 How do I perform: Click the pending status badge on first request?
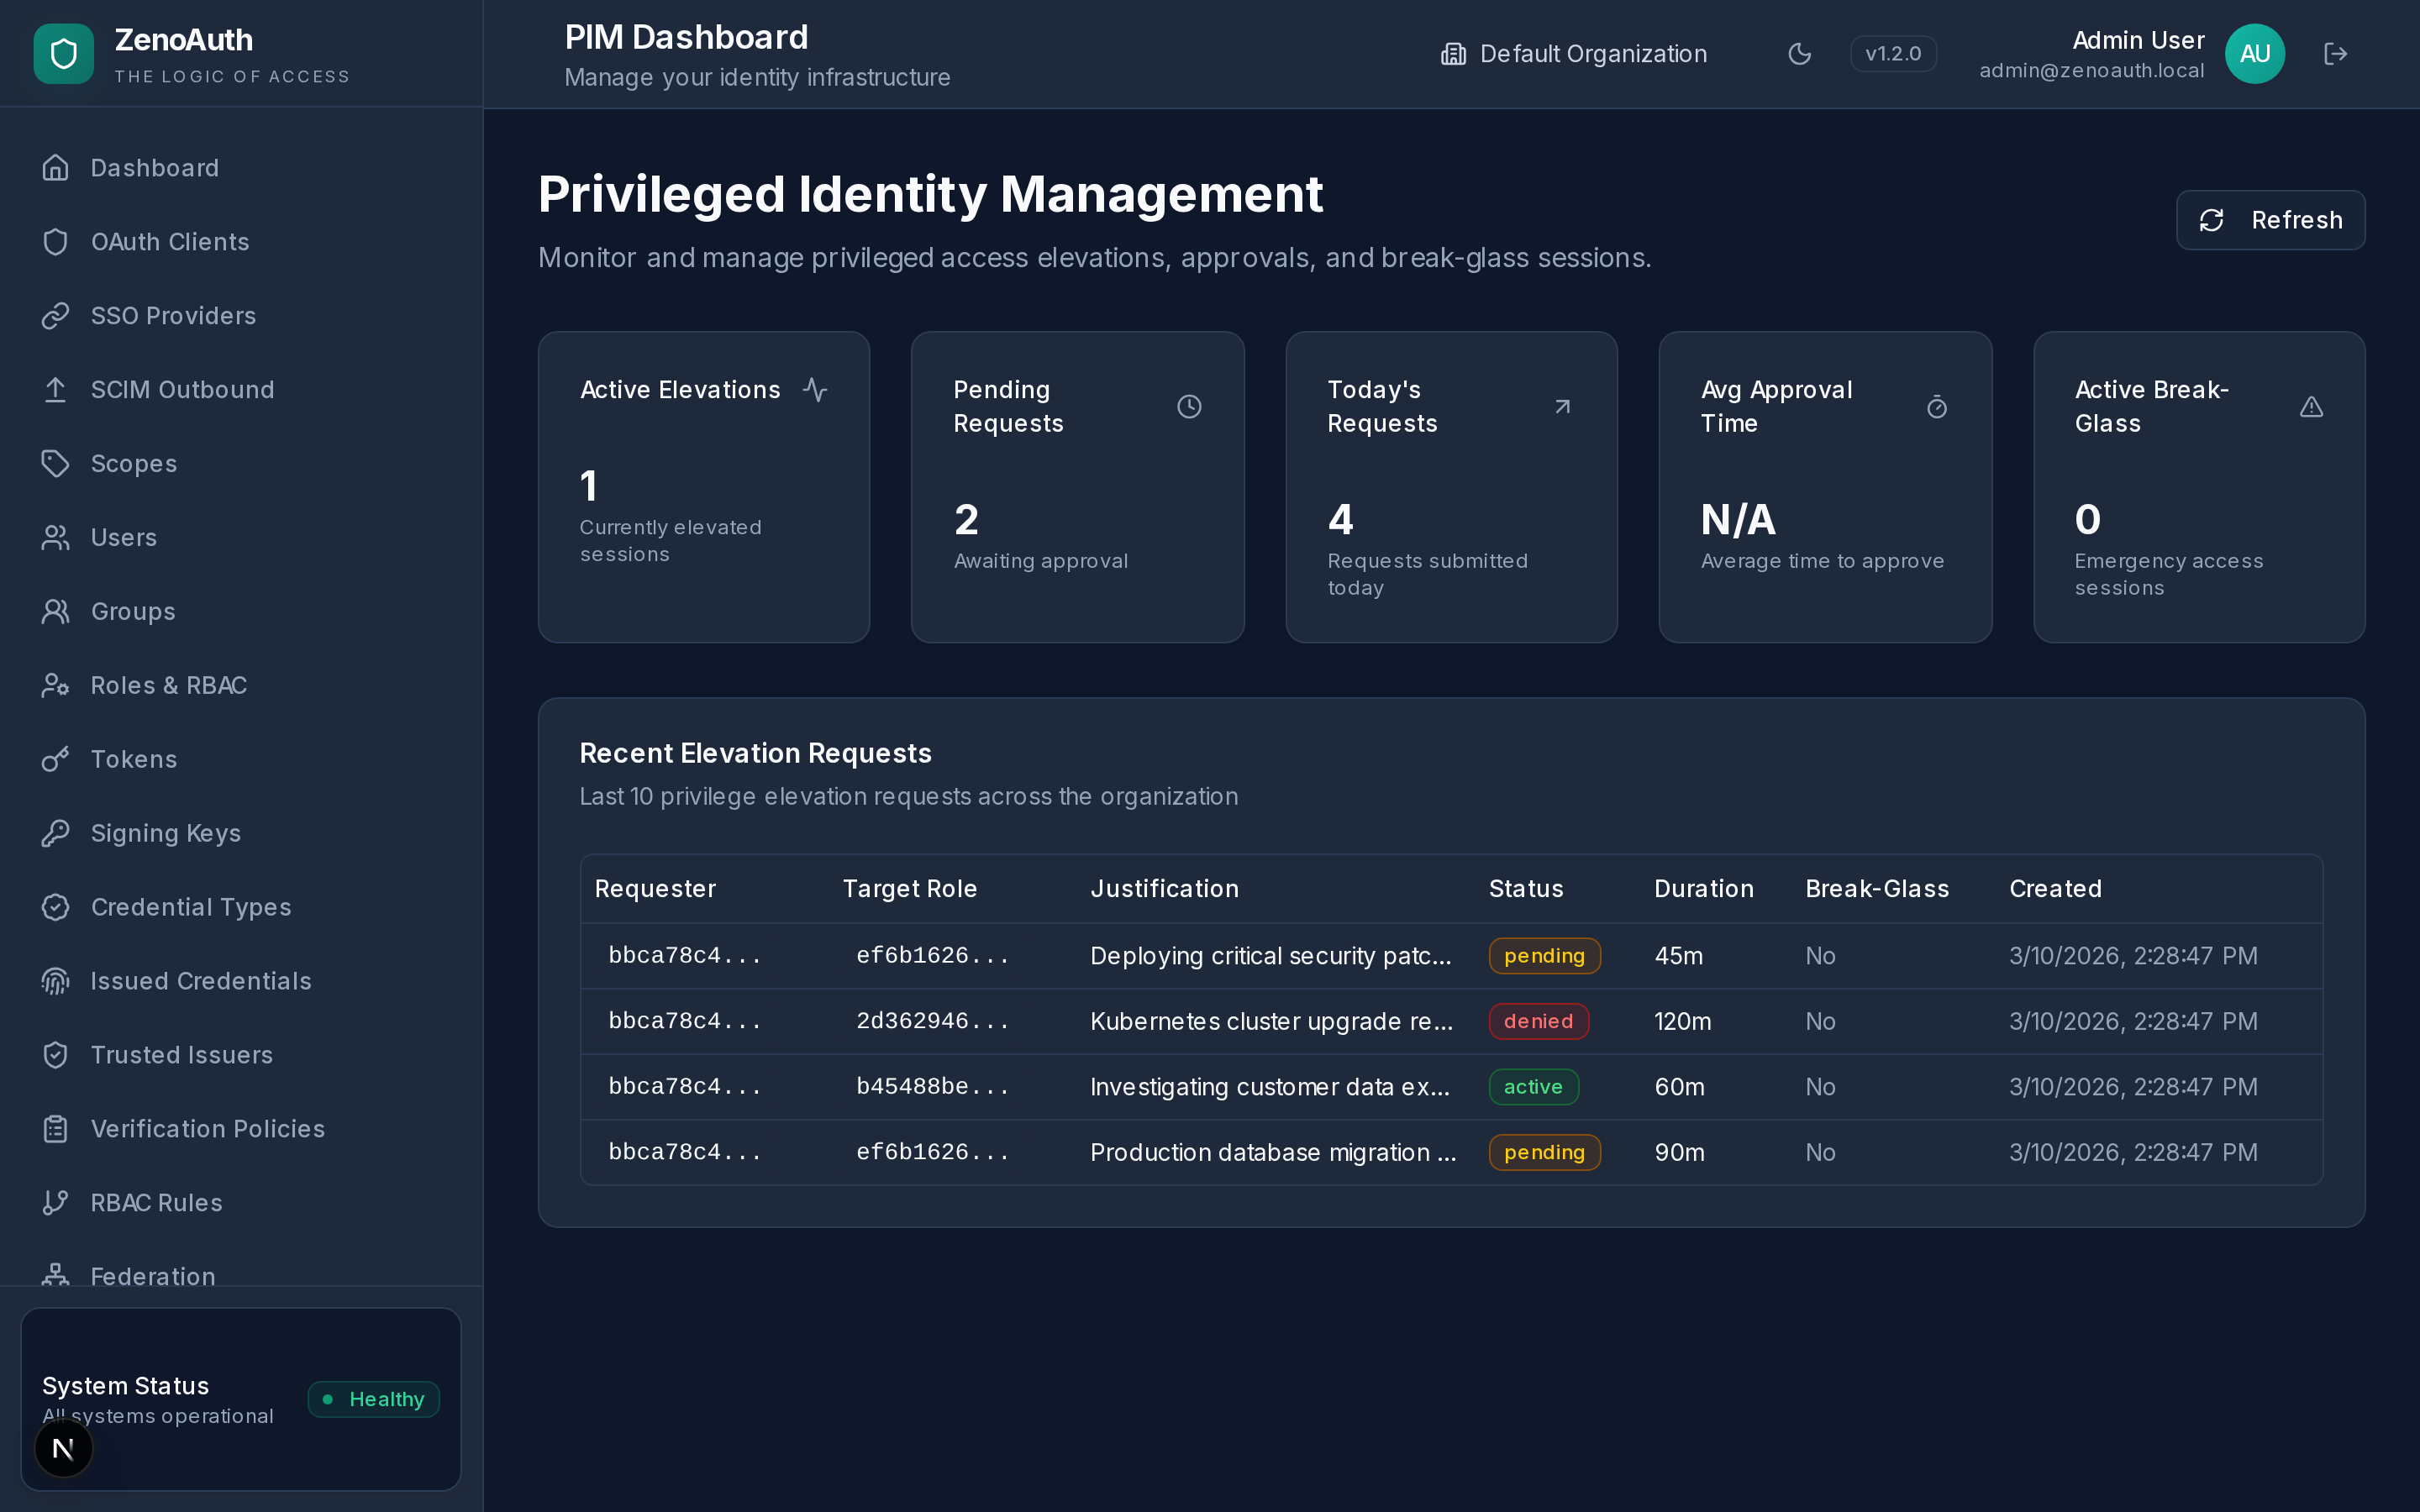click(1543, 955)
